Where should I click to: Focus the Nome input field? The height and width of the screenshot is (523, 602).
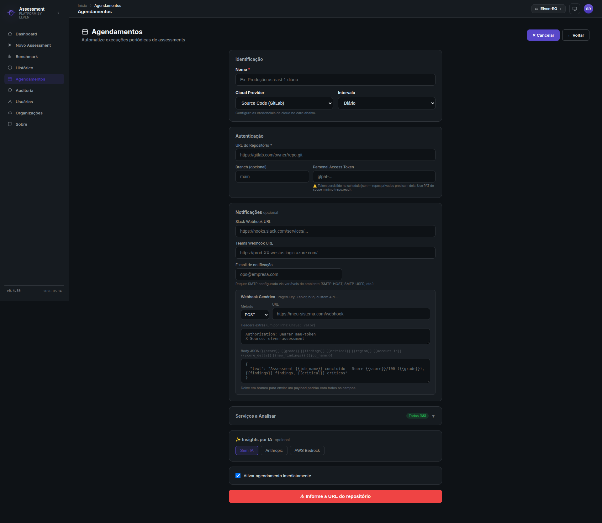coord(335,80)
